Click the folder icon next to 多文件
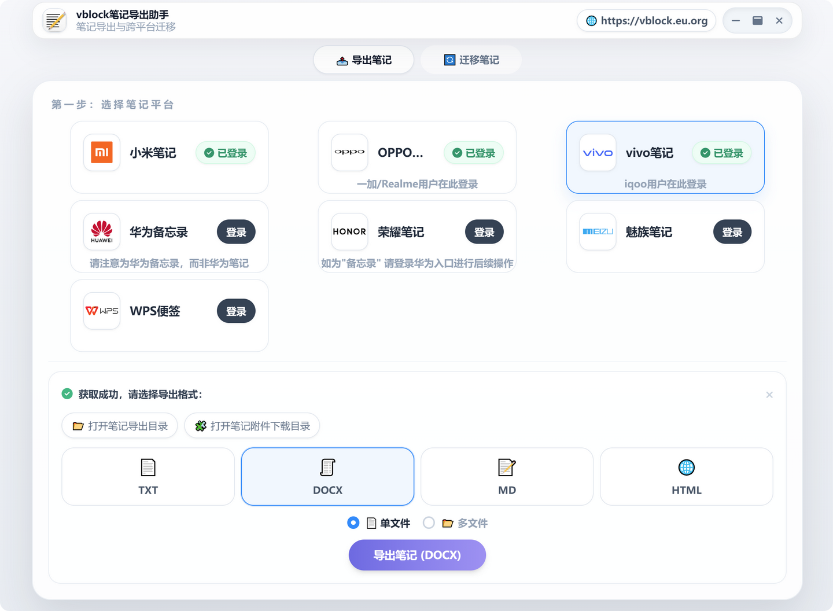This screenshot has height=611, width=833. [x=448, y=524]
